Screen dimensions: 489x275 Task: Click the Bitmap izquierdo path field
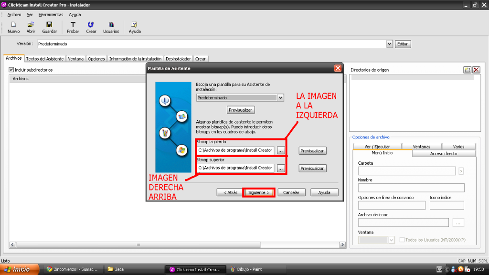[235, 150]
